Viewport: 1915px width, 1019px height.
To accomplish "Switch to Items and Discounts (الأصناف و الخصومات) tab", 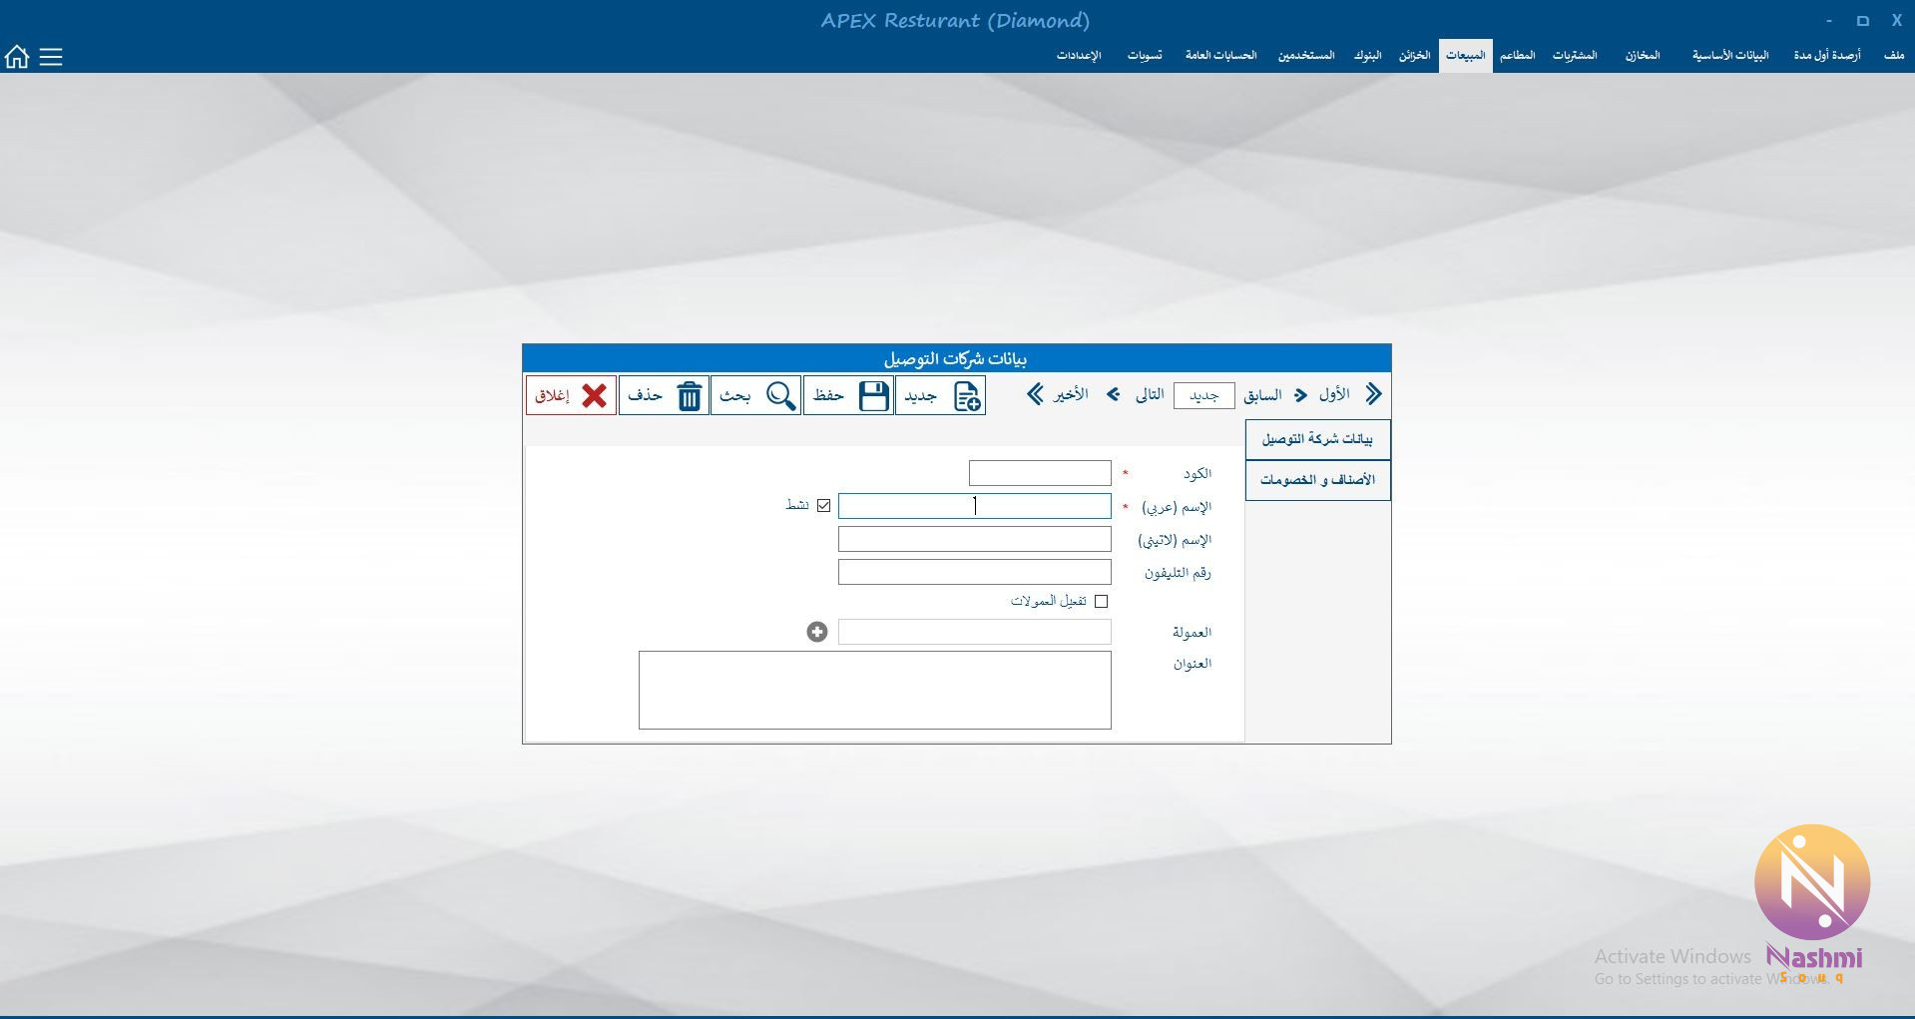I will (1317, 480).
